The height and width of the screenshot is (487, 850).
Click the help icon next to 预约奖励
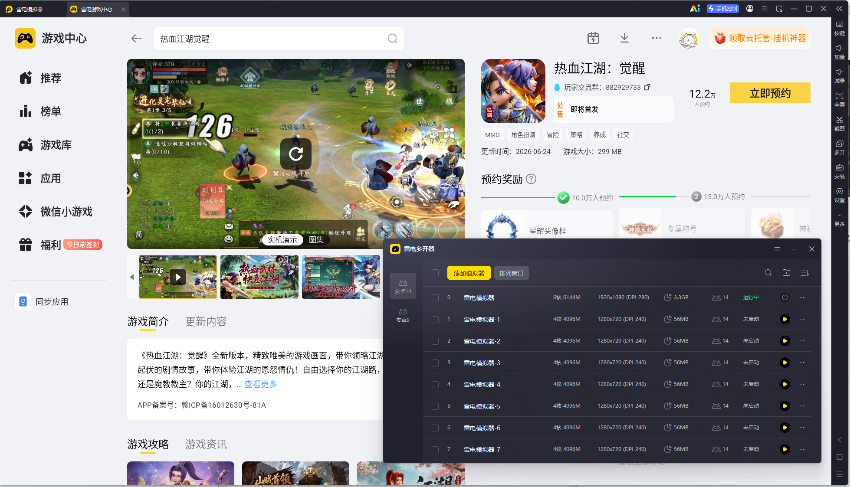[531, 179]
